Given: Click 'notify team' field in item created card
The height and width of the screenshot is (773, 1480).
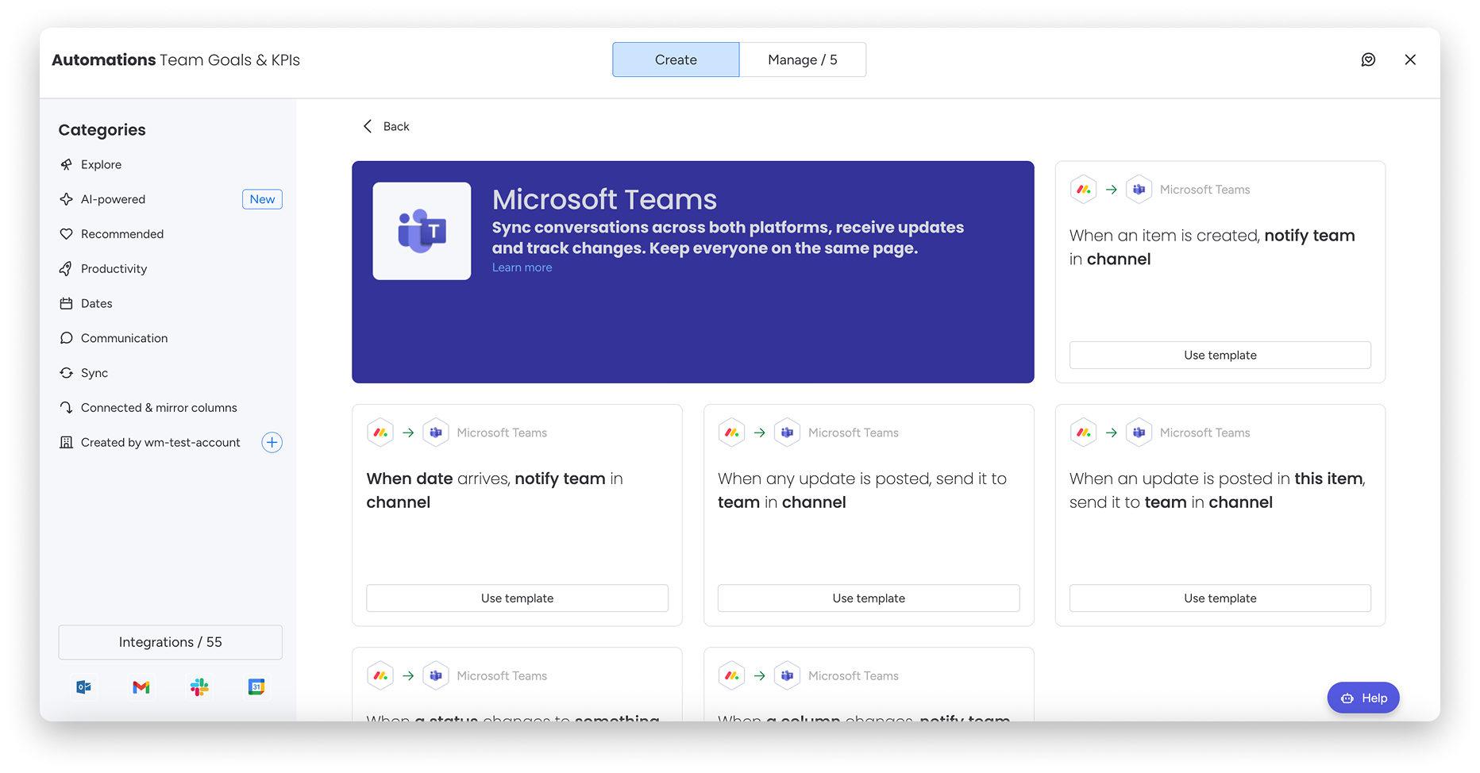Looking at the screenshot, I should pyautogui.click(x=1309, y=236).
